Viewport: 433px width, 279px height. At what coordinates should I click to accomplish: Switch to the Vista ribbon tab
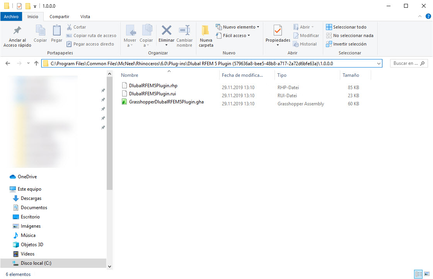85,17
